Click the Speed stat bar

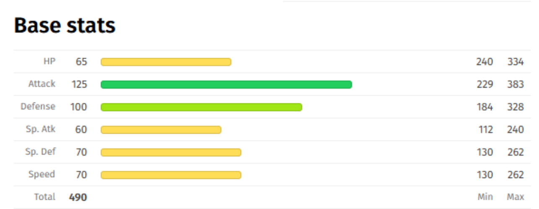171,175
